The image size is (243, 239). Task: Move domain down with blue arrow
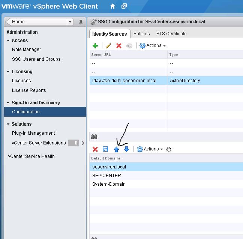pos(126,149)
